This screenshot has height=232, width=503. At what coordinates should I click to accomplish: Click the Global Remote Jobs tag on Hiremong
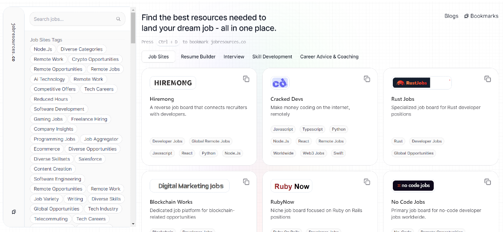pyautogui.click(x=211, y=141)
